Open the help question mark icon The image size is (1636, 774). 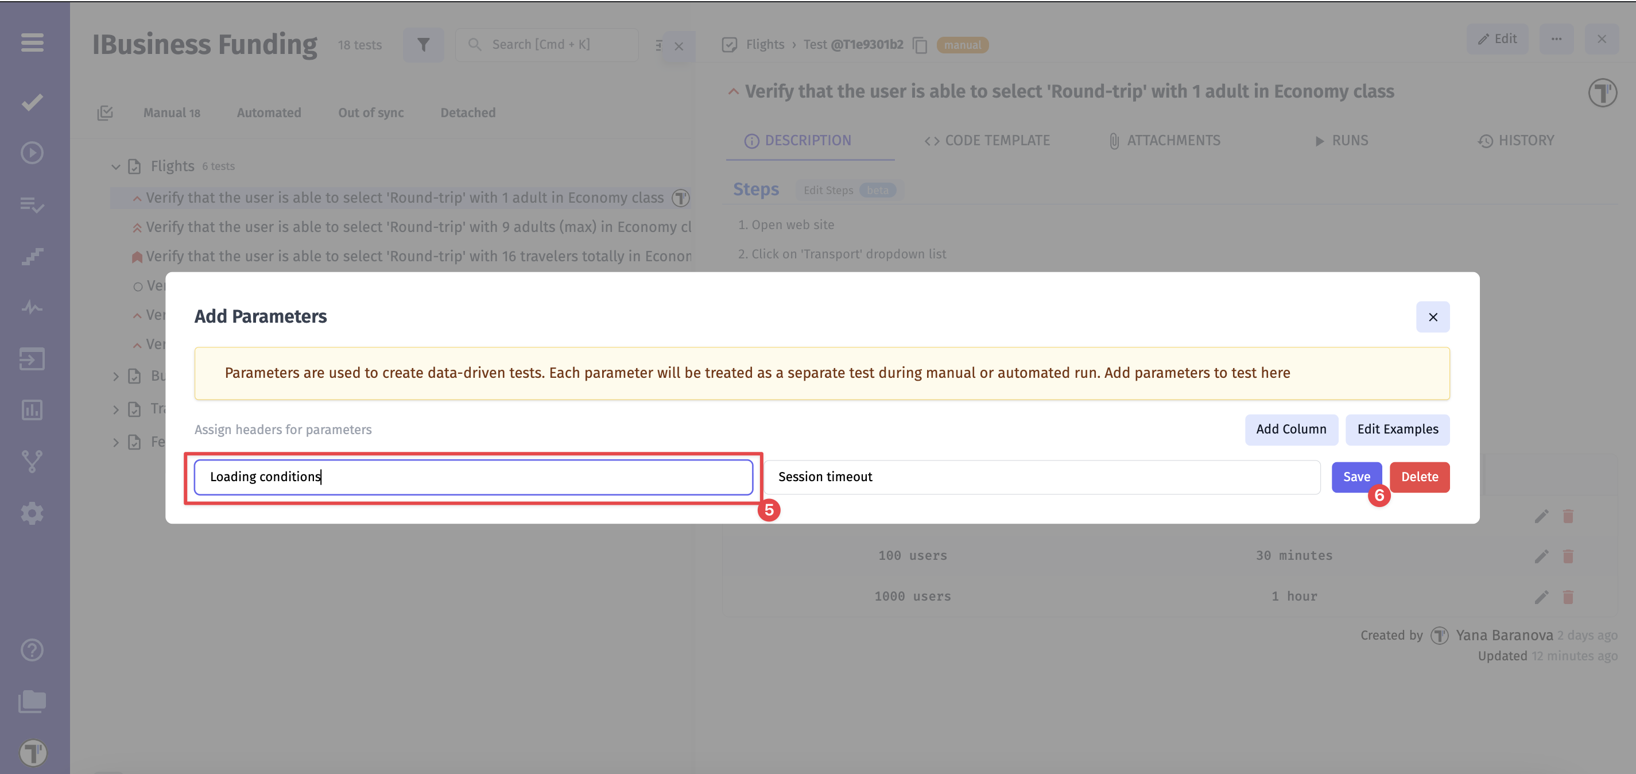[x=32, y=650]
